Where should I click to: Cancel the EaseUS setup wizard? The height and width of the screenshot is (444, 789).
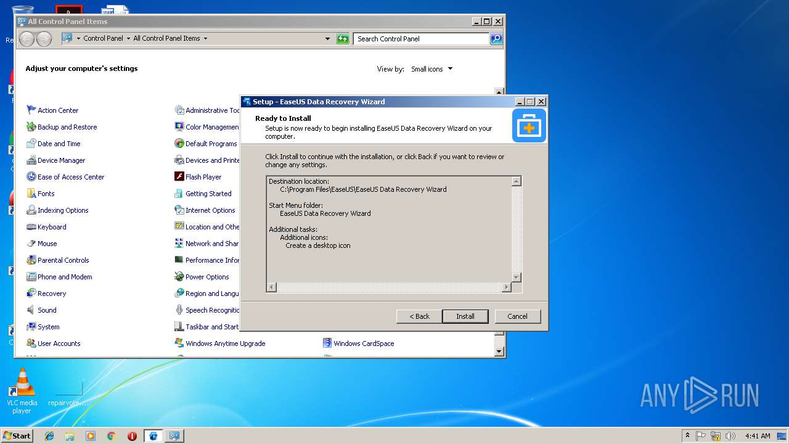pos(517,316)
